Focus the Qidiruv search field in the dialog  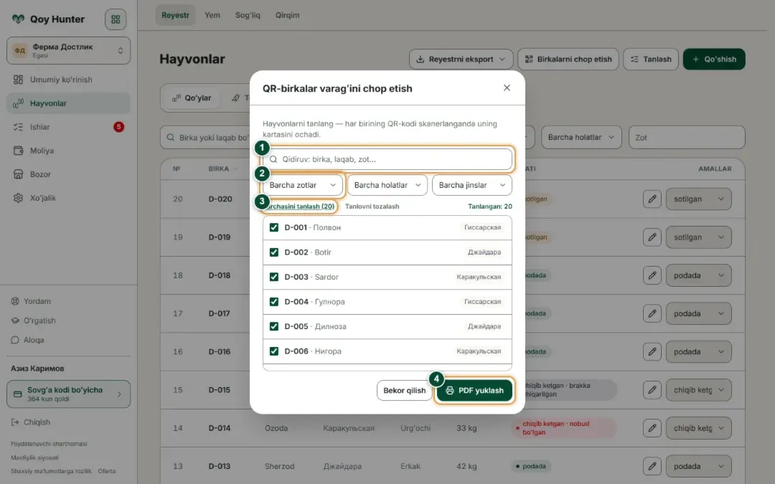(x=387, y=159)
